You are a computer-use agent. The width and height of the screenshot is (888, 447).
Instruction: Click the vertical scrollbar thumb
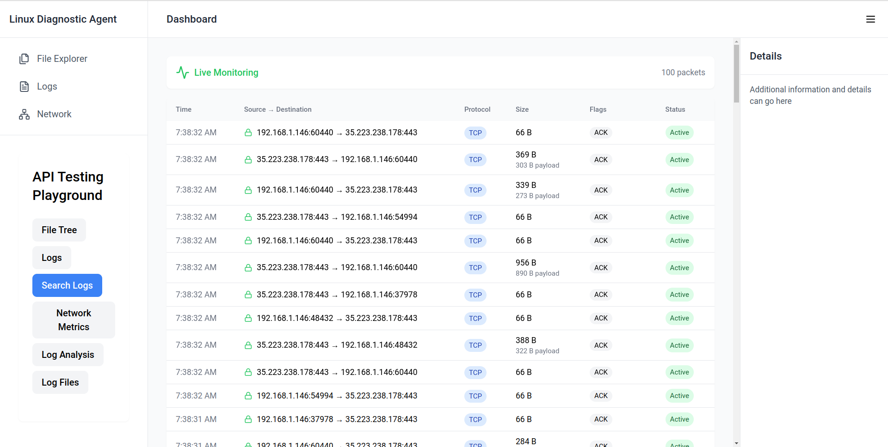(x=736, y=73)
